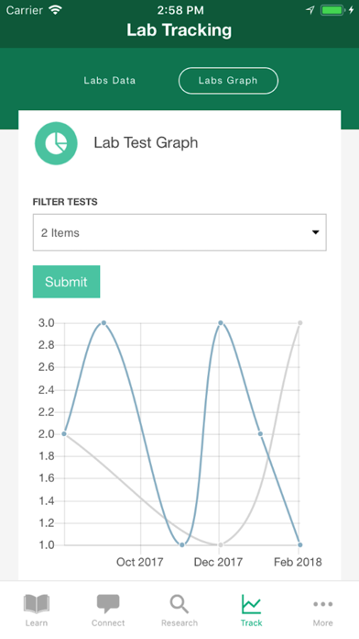Click the Submit button
This screenshot has width=359, height=639.
tap(66, 282)
